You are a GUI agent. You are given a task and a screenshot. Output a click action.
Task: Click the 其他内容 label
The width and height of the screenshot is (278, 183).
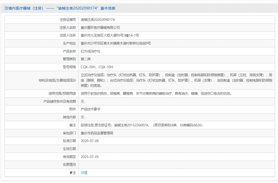point(69,117)
